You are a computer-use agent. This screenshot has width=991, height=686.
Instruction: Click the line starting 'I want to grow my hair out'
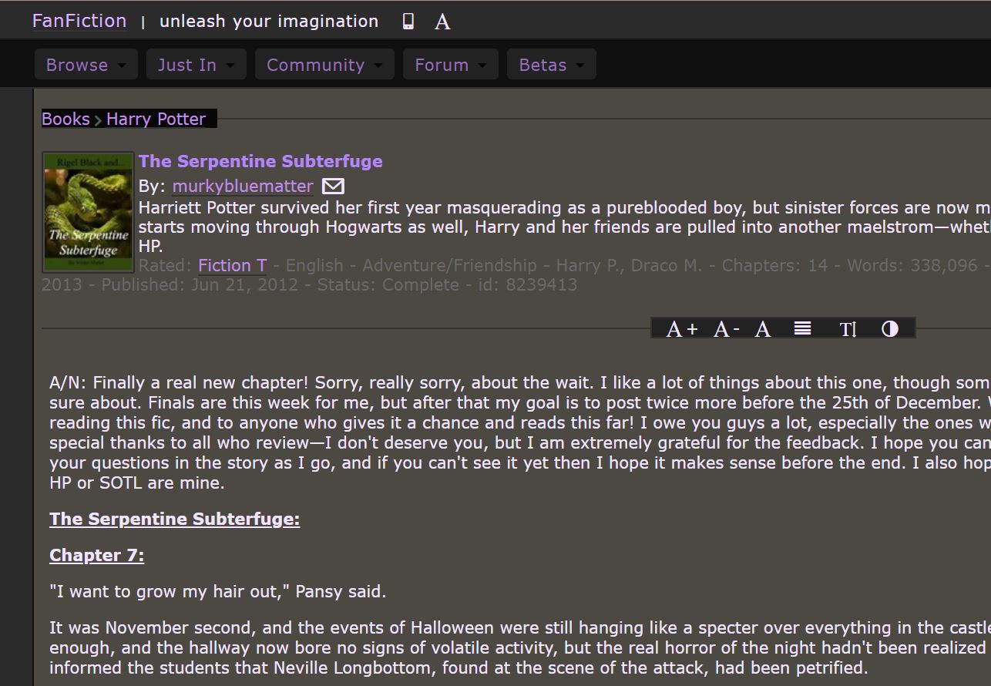pos(218,591)
